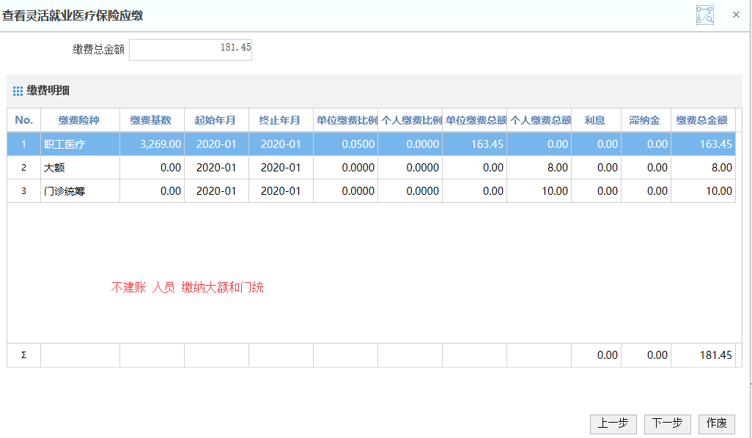Click row number 3 in the No. column
The image size is (752, 438).
[x=23, y=190]
